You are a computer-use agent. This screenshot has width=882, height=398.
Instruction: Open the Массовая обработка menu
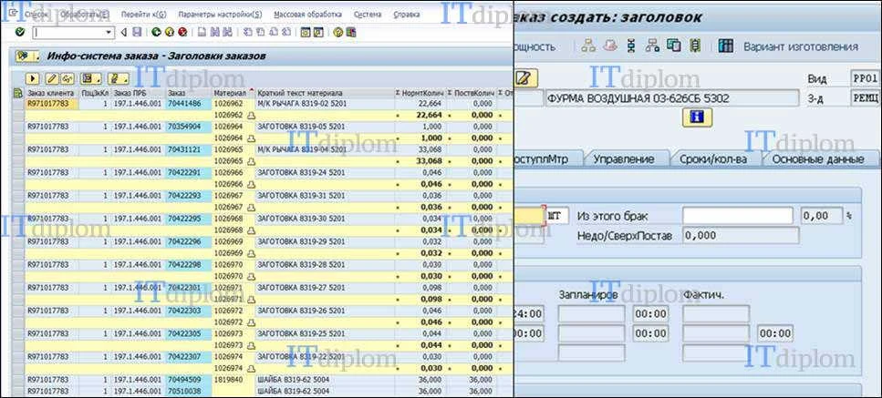(307, 15)
